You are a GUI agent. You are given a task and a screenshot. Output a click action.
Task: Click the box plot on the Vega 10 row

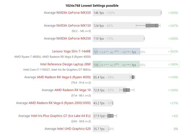pos(126,90)
